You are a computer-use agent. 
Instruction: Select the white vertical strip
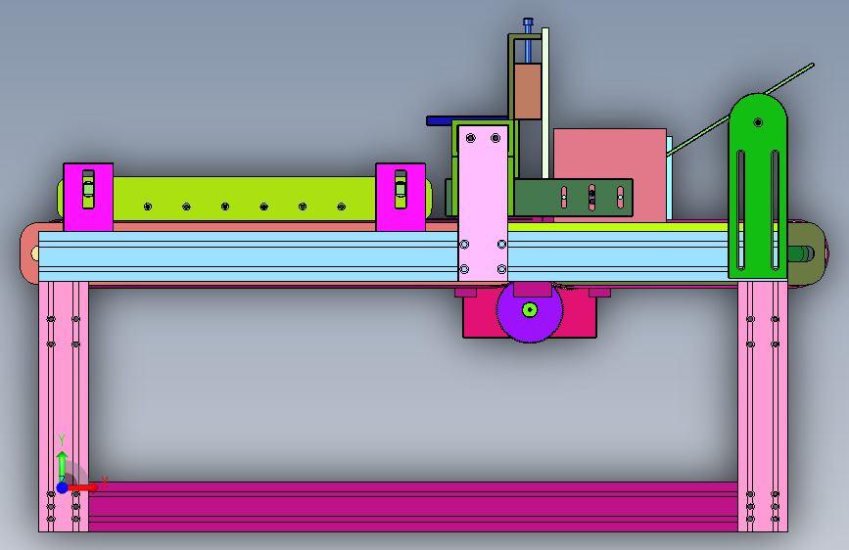(x=545, y=103)
